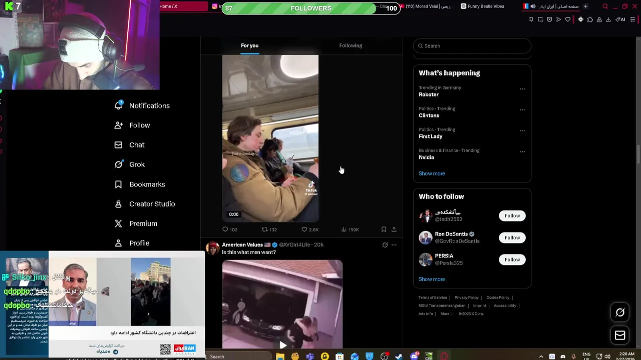Open the floating Grok button
Viewport: 641px width, 360px height.
click(x=620, y=312)
